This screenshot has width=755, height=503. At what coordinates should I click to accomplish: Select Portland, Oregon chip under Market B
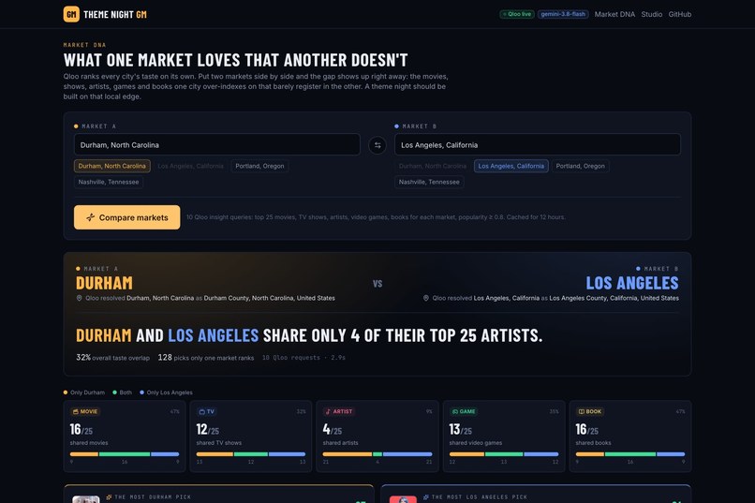pyautogui.click(x=580, y=166)
